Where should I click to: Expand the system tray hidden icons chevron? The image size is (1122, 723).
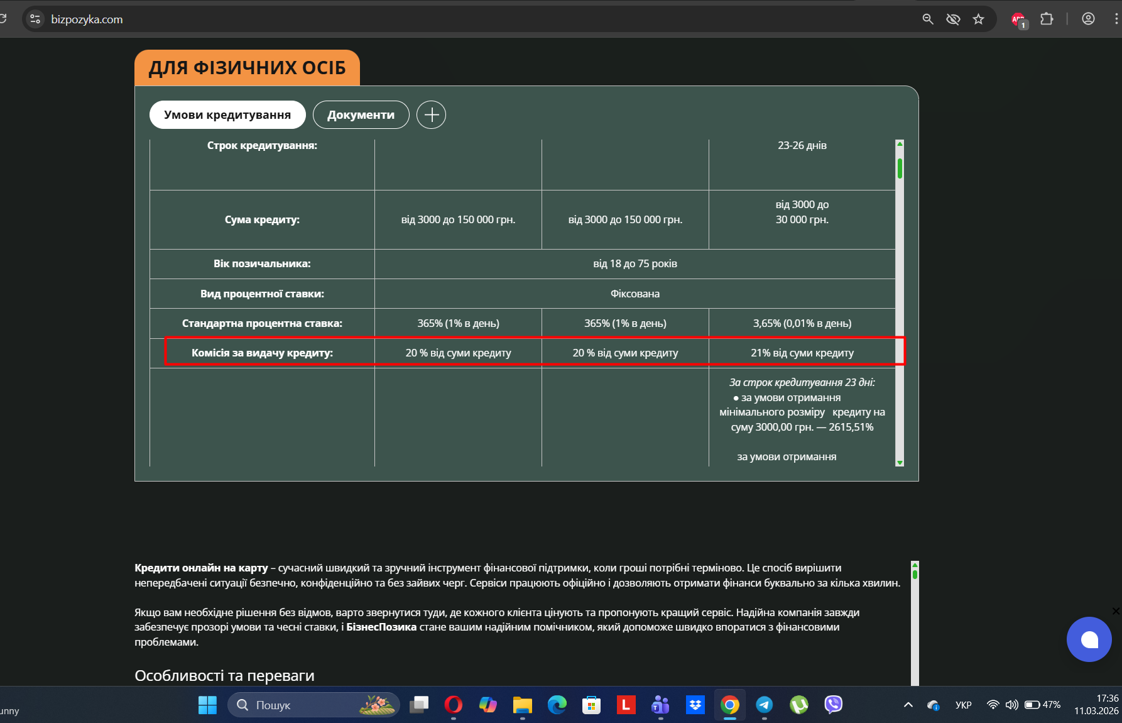coord(908,705)
